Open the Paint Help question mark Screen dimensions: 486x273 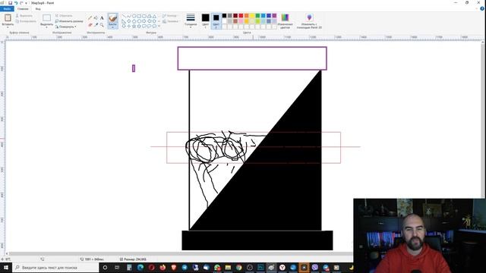(x=482, y=8)
